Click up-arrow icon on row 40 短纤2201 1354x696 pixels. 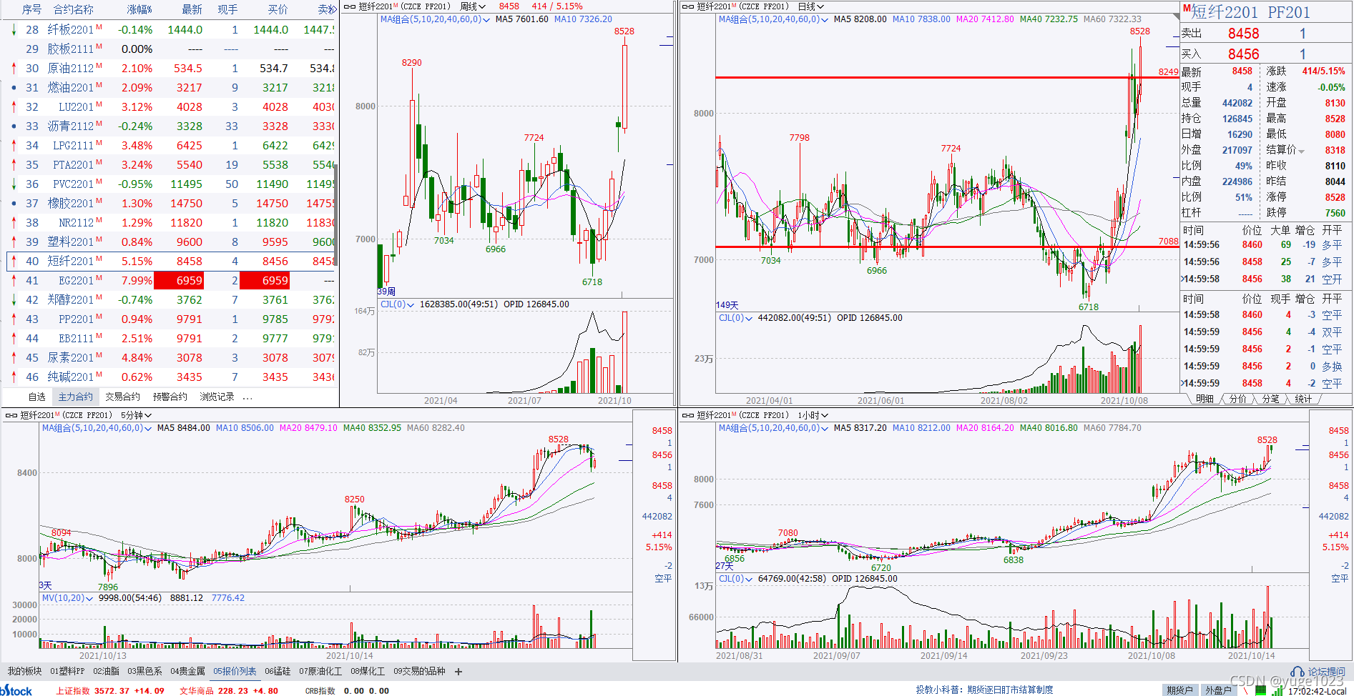click(14, 262)
